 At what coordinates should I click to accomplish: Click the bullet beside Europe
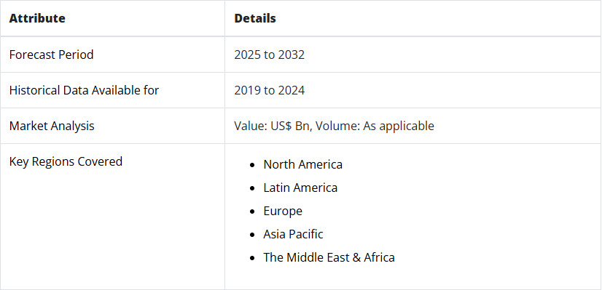(252, 212)
